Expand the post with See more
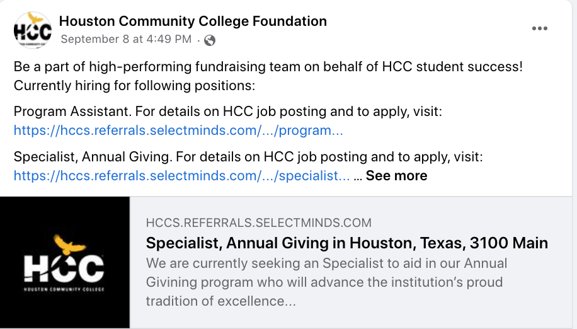Image resolution: width=577 pixels, height=329 pixels. click(396, 176)
